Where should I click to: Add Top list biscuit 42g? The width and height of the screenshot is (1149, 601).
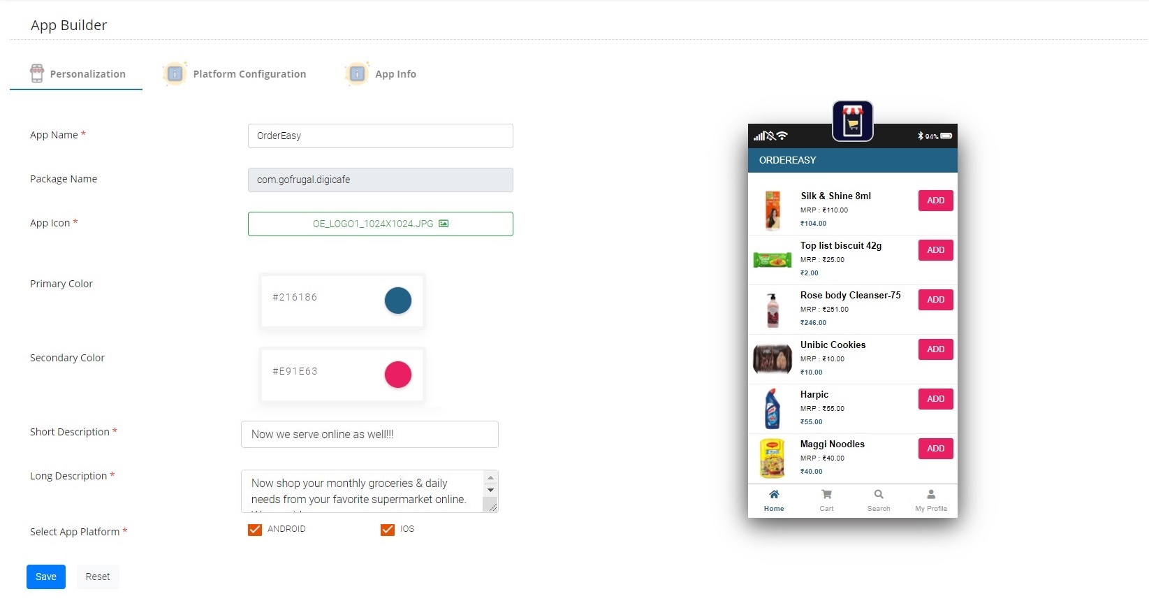pos(936,250)
